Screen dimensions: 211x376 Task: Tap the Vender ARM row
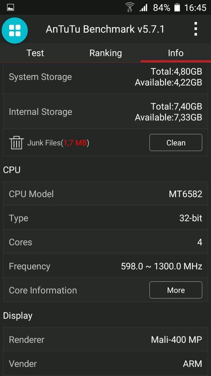[105, 363]
